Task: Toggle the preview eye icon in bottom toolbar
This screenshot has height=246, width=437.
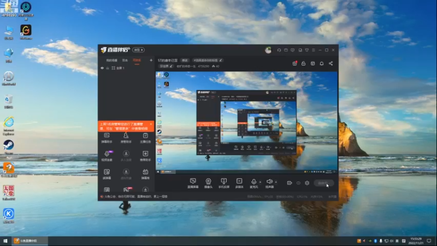Action: (298, 183)
